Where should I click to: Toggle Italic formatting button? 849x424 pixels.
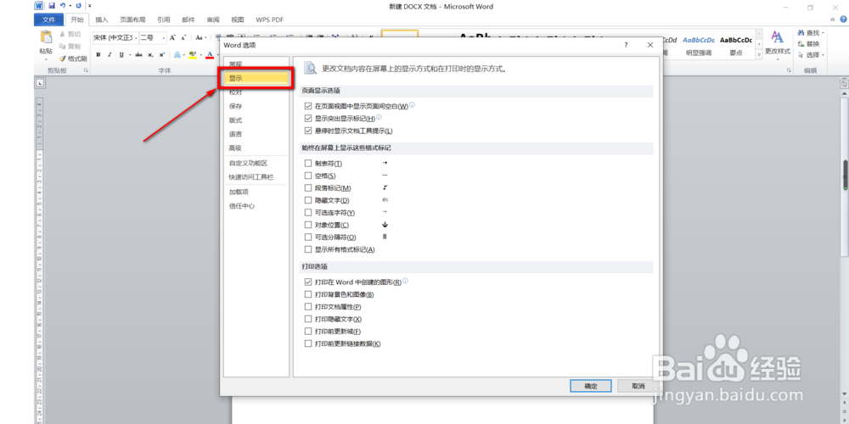coord(110,54)
